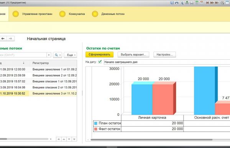Select row Внешнее зачисление 3 от 11.10
Screen dimensions: 230x148
38,93
